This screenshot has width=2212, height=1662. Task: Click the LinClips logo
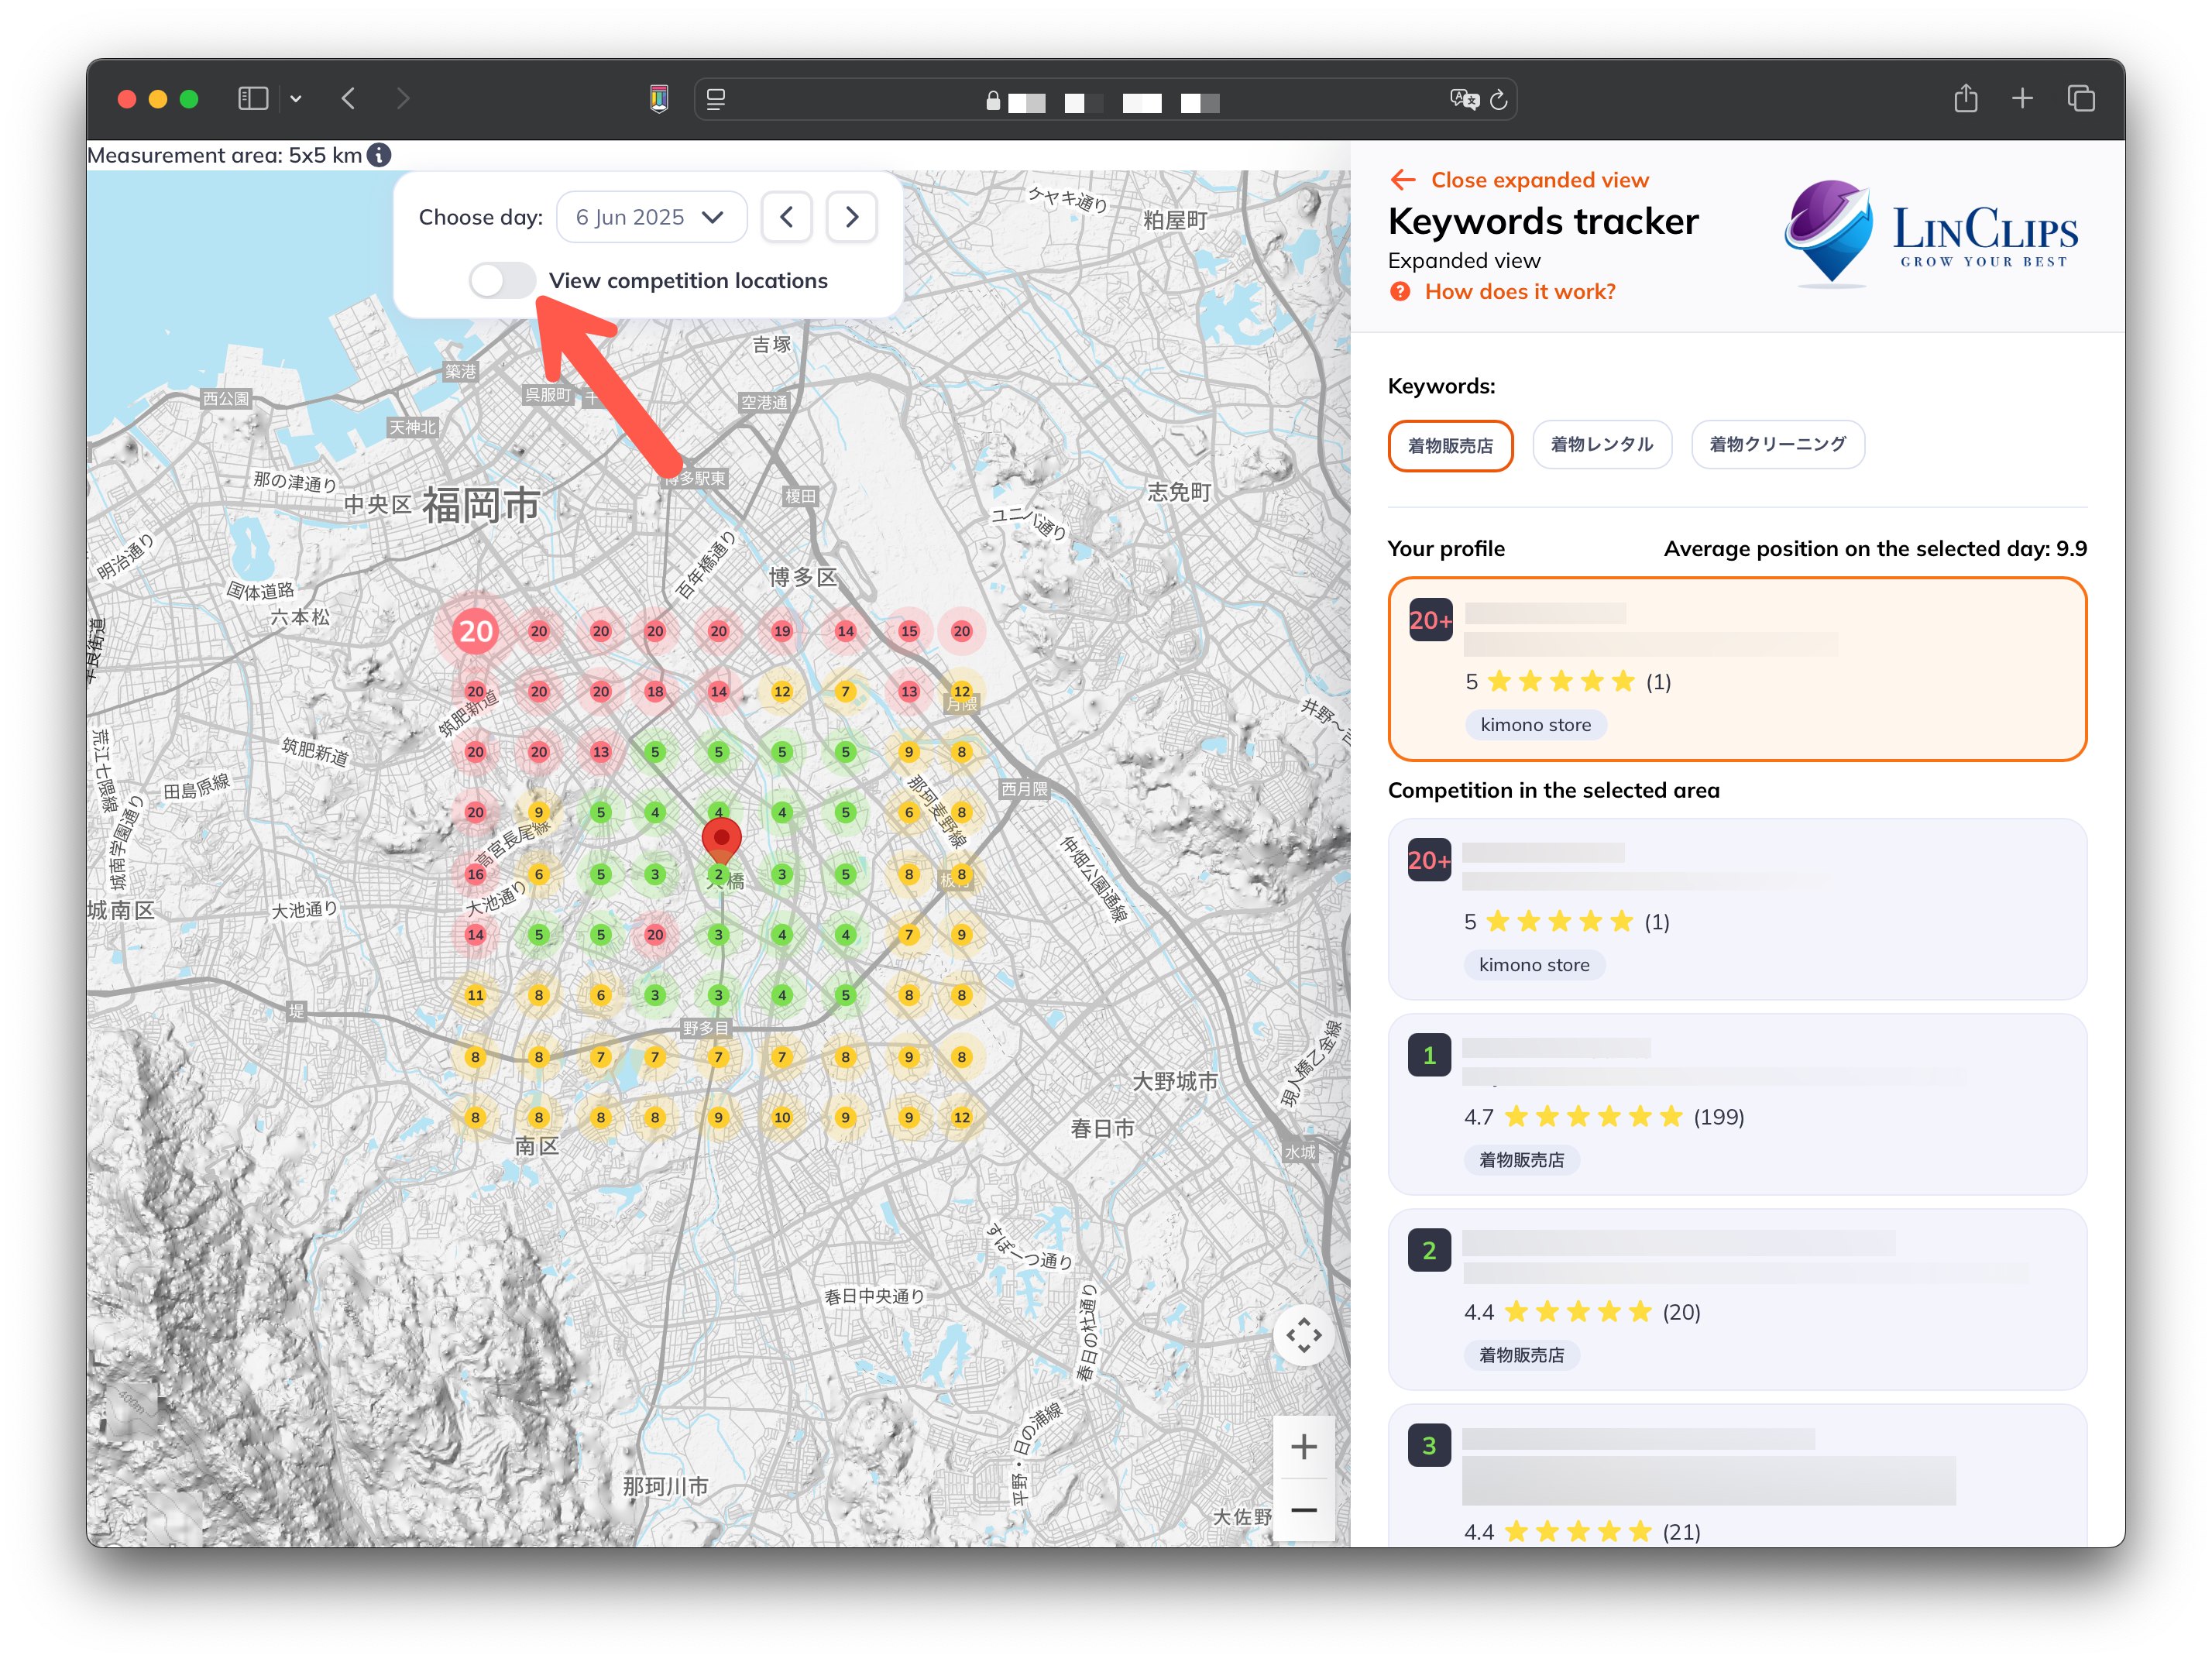1930,232
